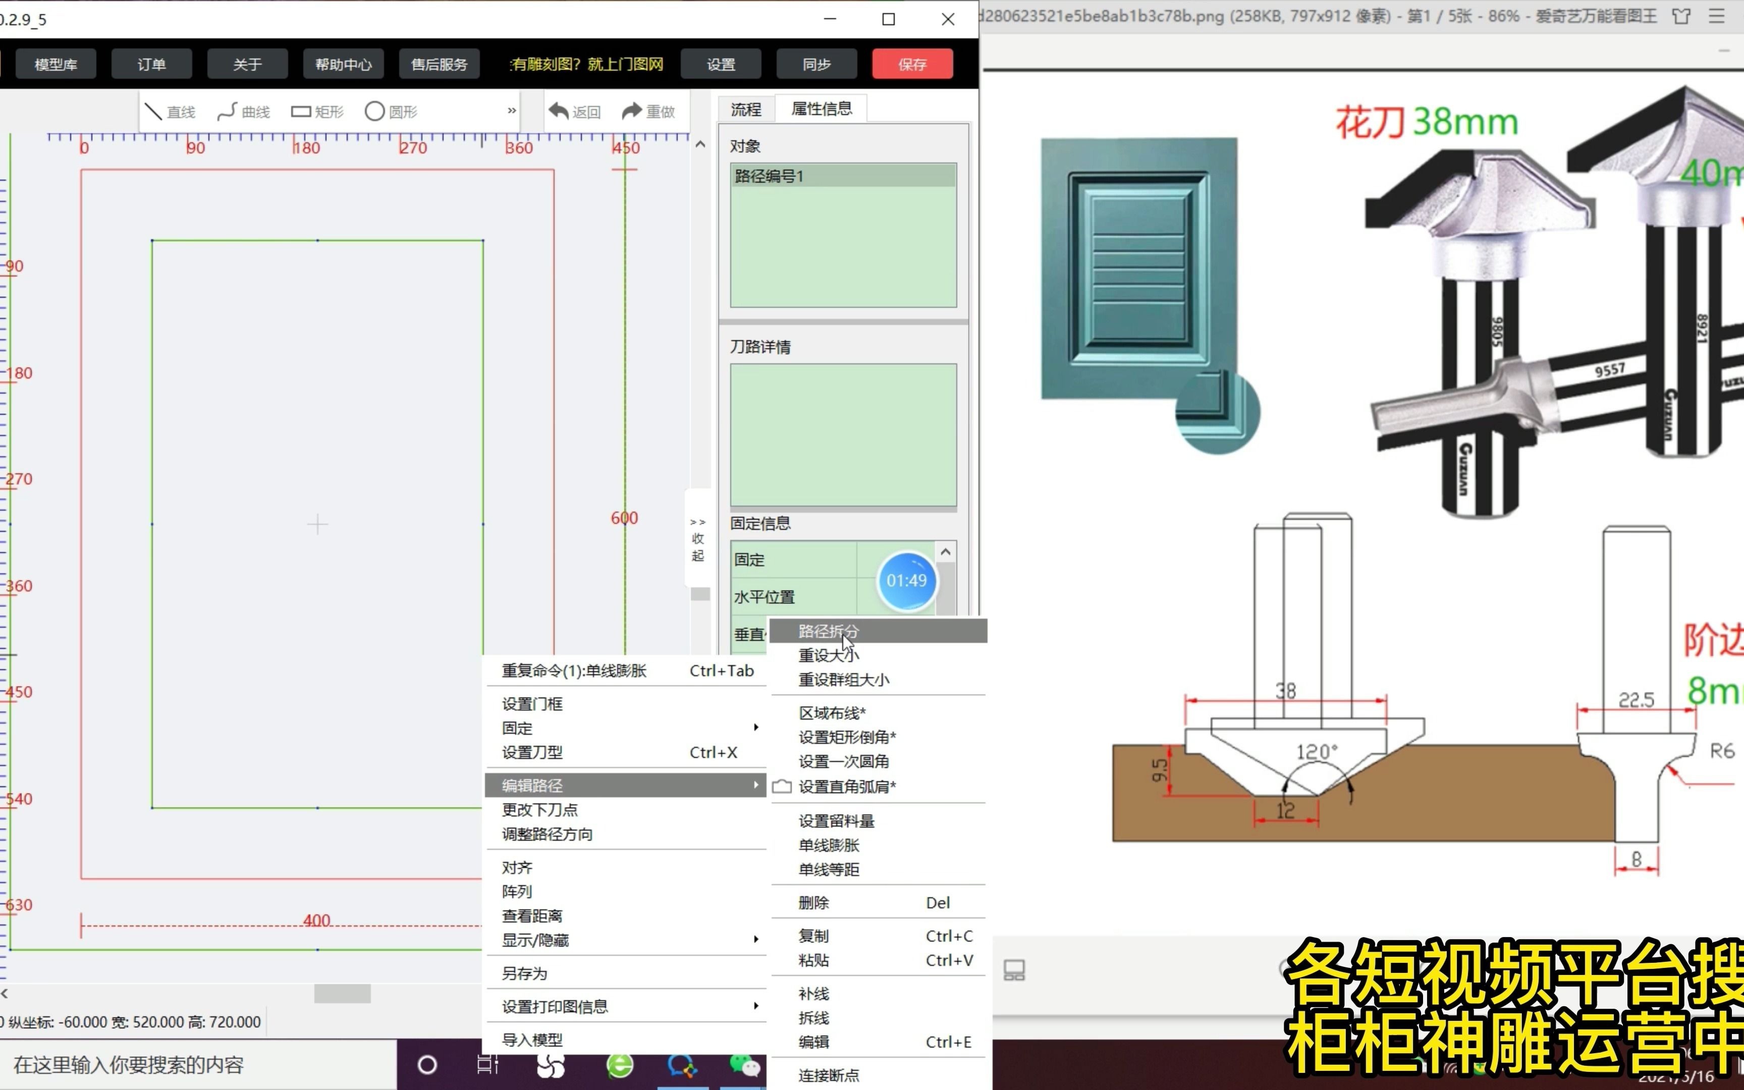The height and width of the screenshot is (1090, 1744).
Task: Click the skin shirt icon in image viewer
Action: (x=1680, y=16)
